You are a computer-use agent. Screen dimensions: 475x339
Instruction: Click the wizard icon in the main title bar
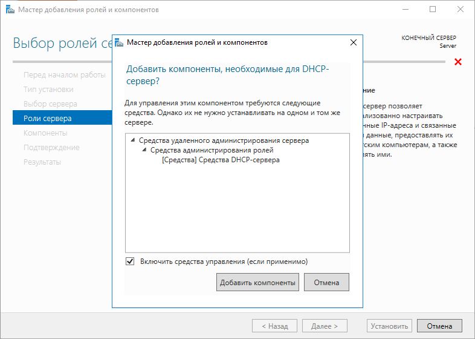(x=9, y=10)
